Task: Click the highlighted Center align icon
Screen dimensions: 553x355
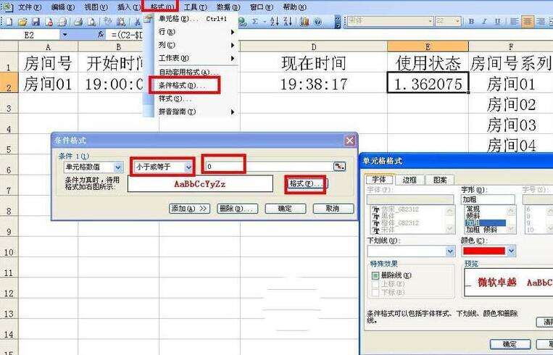Action: pyautogui.click(x=528, y=22)
